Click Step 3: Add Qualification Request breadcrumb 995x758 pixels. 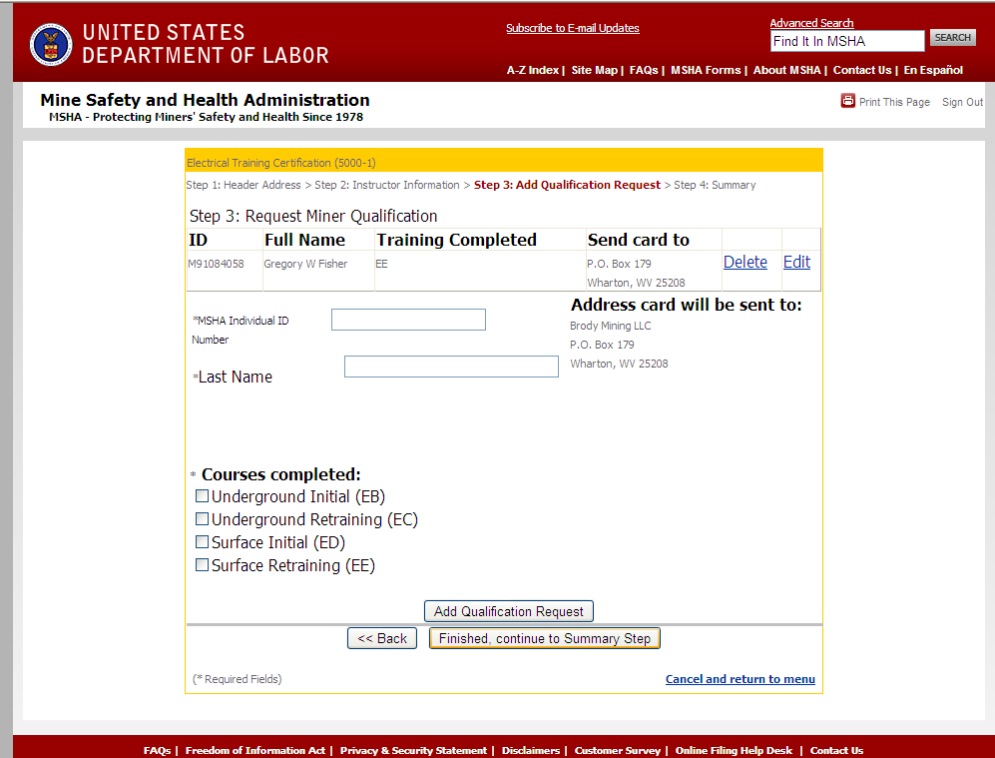[x=567, y=185]
